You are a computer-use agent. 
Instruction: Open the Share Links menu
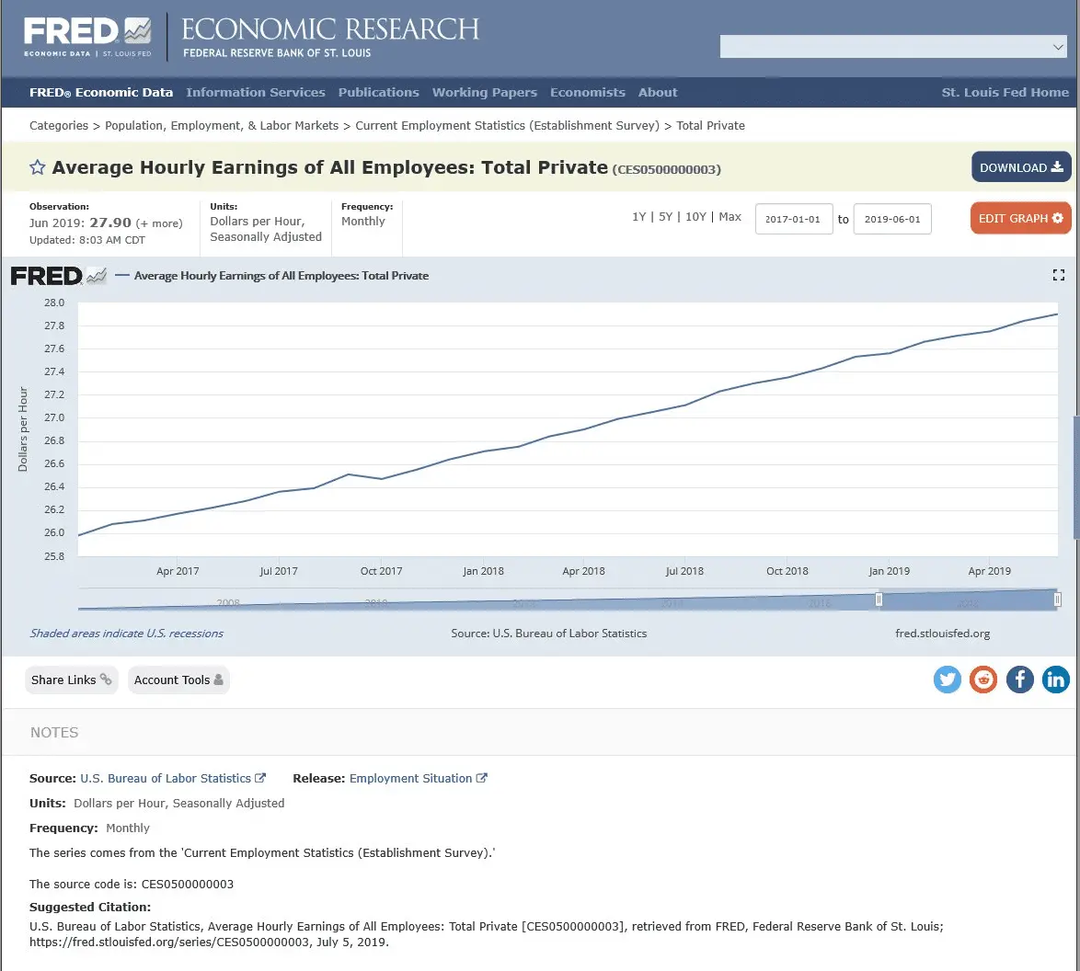click(x=71, y=680)
